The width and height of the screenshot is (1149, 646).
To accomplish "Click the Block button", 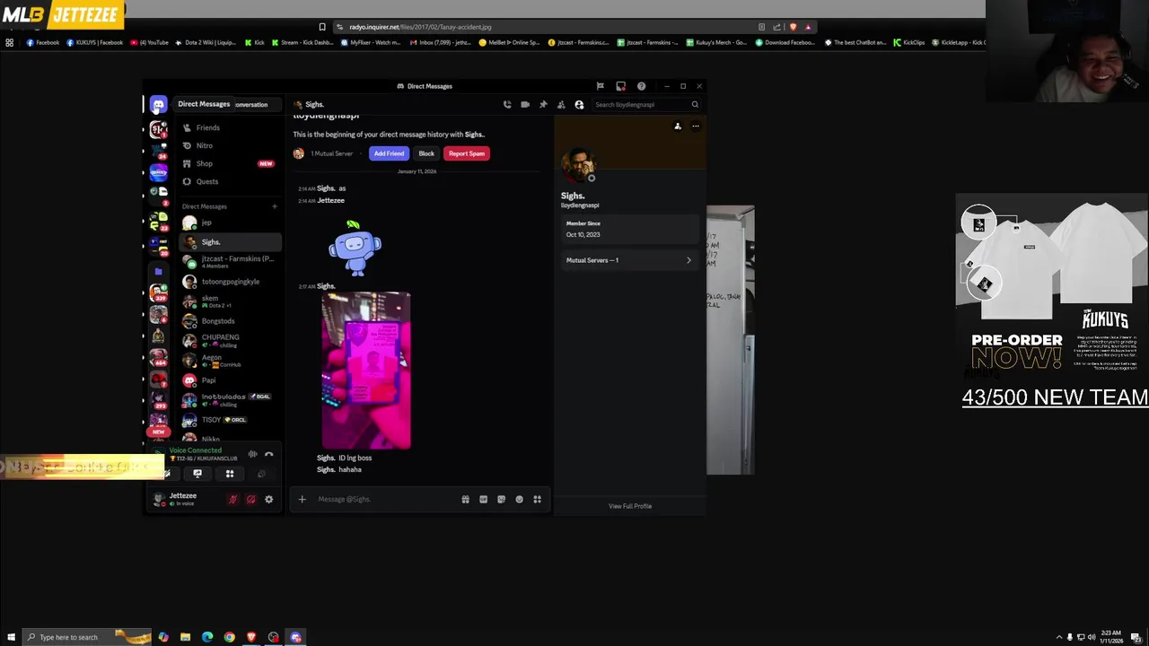I will coord(426,153).
